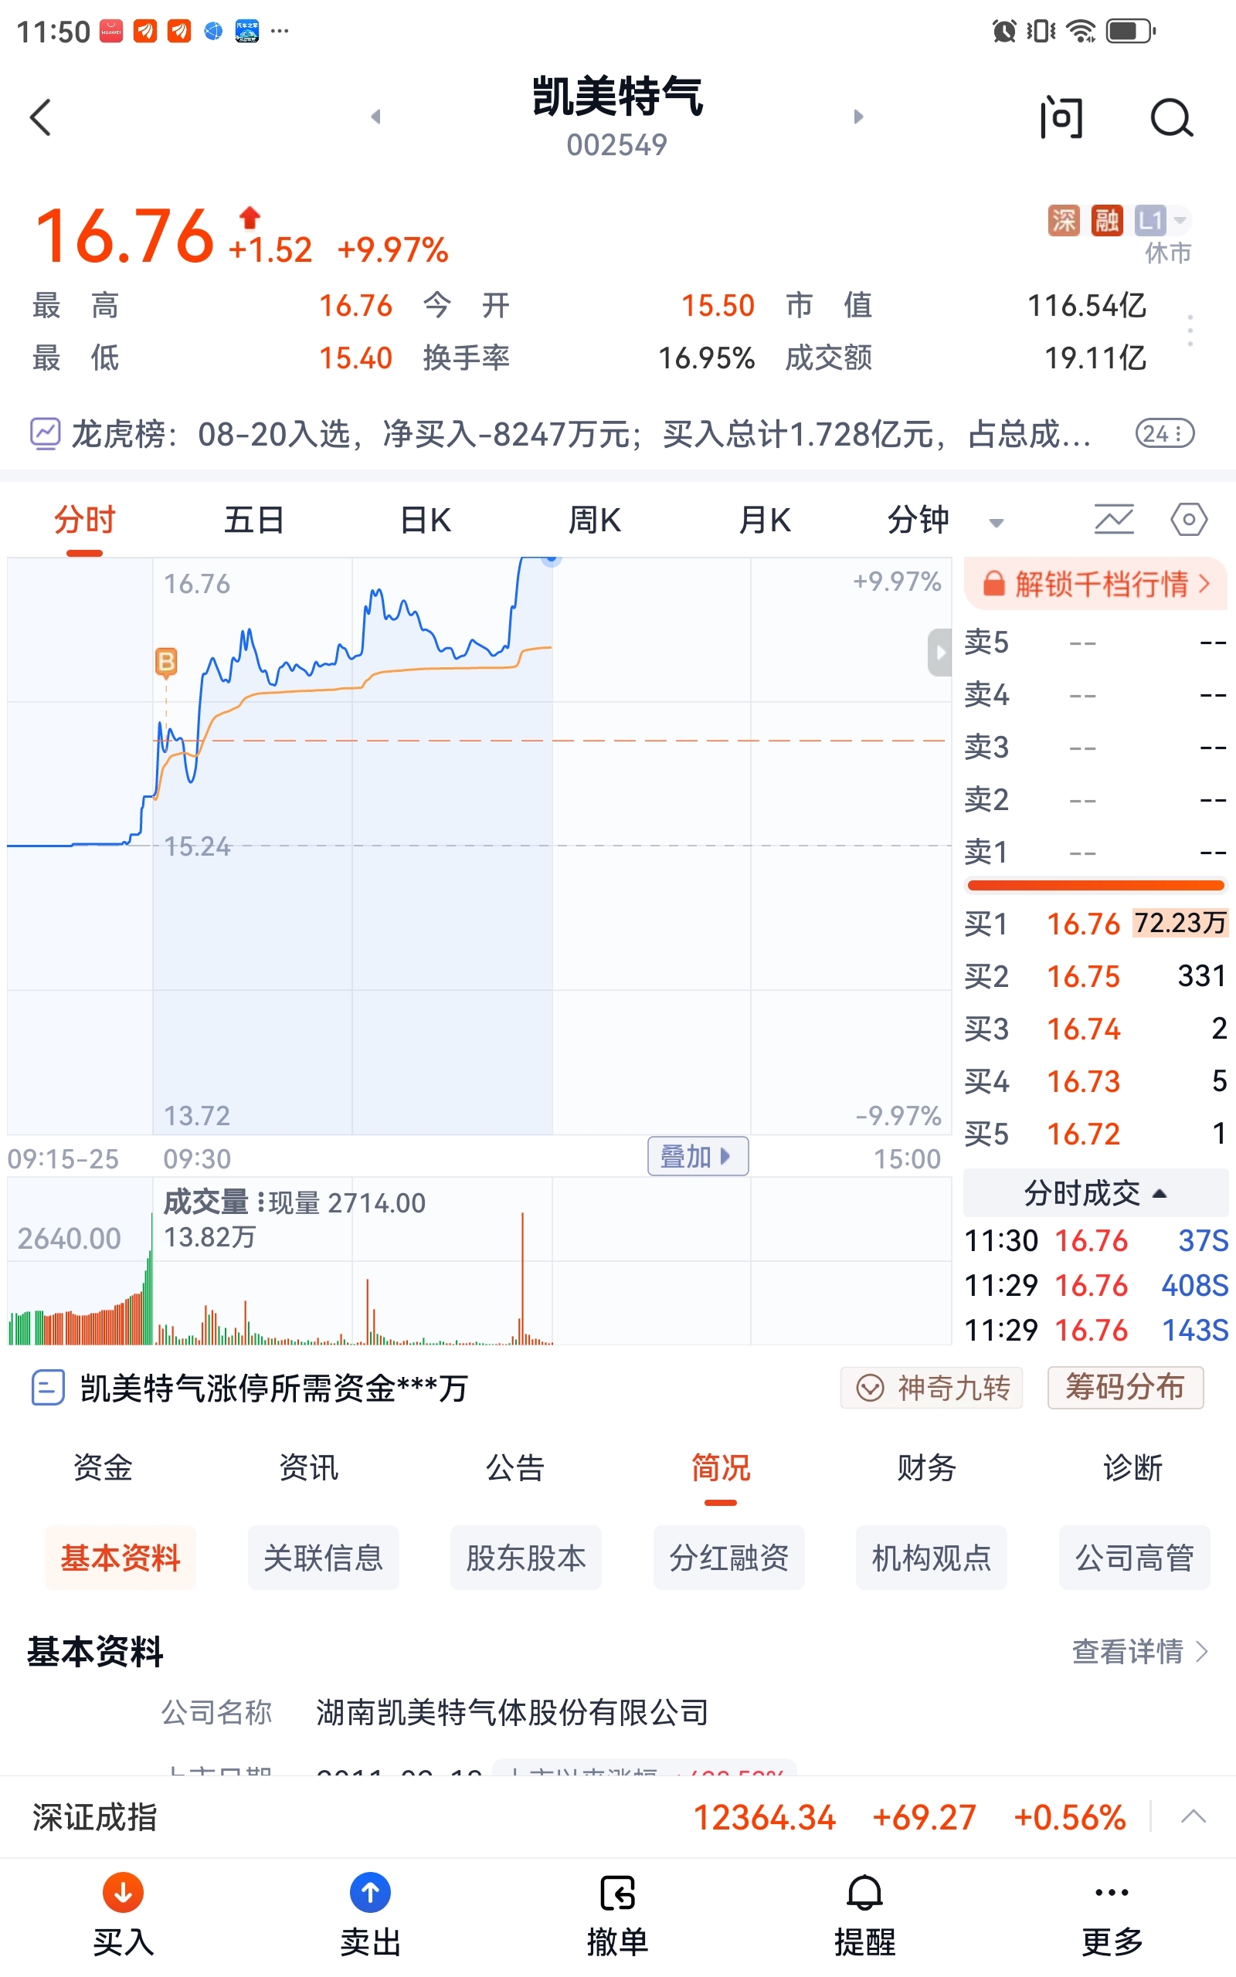Tap 解锁千档行情 unlock banner

[x=1095, y=583]
